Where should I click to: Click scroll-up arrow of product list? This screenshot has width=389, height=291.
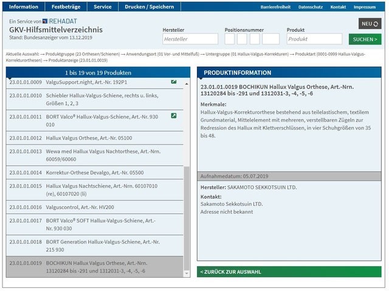(x=187, y=84)
